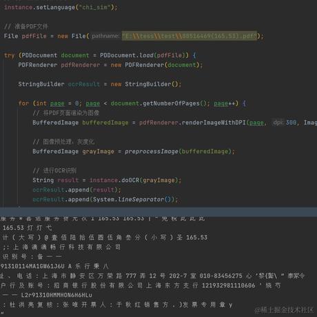Image resolution: width=317 pixels, height=317 pixels.
Task: Click console line "165.53 灯 灯 弋"
Action: [28, 228]
